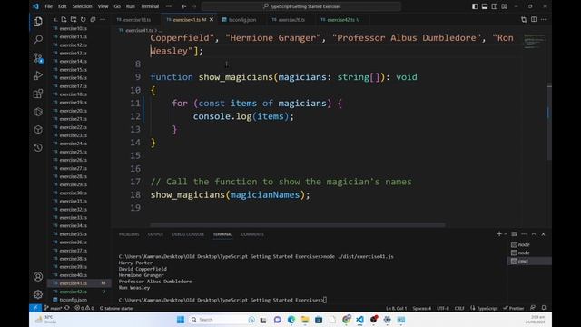Switch to the Problems panel tab

(129, 234)
